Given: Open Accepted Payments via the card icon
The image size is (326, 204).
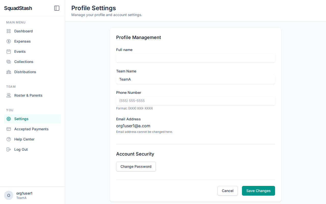Looking at the screenshot, I should point(8,129).
